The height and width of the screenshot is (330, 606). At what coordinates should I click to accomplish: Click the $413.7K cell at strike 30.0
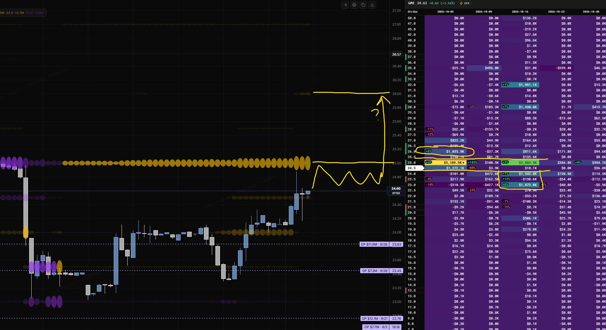(590, 107)
